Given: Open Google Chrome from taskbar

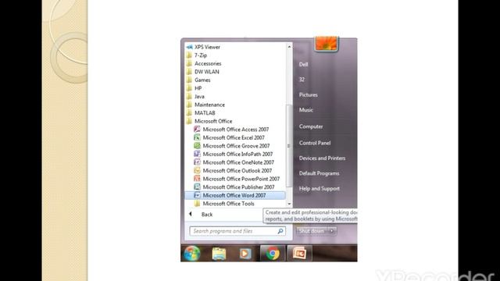Looking at the screenshot, I should coord(273,254).
